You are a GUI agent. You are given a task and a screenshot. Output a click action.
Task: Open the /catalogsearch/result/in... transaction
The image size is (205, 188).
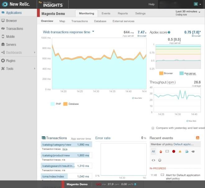tap(66, 166)
